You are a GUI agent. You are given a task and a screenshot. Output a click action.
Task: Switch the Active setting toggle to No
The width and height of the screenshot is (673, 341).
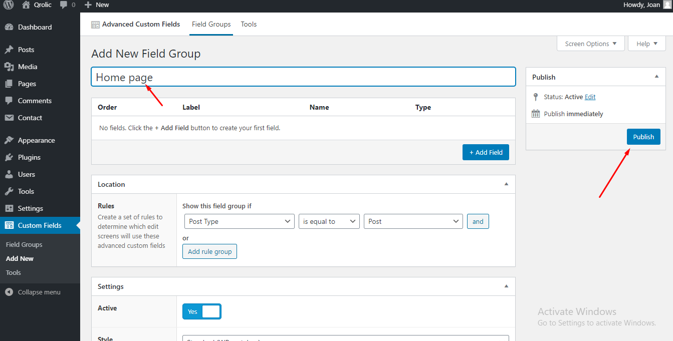pos(201,311)
